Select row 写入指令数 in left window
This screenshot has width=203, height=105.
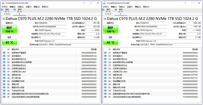(x=50, y=78)
